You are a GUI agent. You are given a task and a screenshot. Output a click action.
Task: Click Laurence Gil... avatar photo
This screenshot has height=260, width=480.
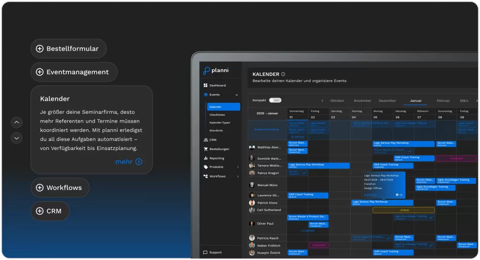click(252, 195)
